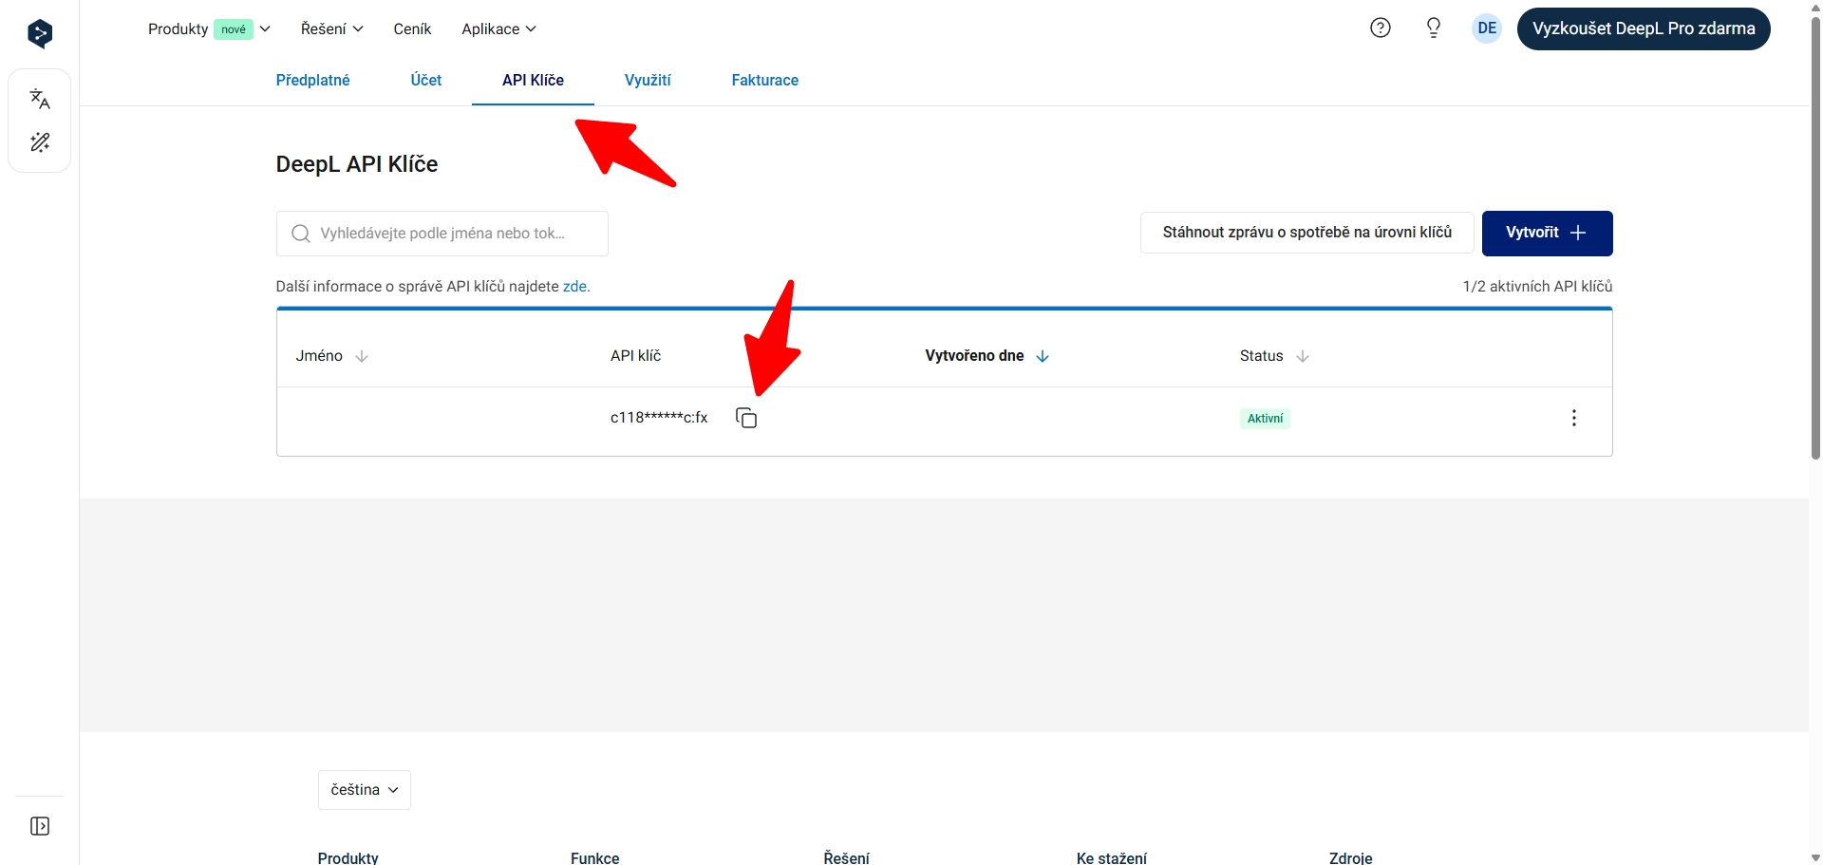This screenshot has width=1823, height=865.
Task: Click the page vertical scrollbar
Action: (1815, 237)
